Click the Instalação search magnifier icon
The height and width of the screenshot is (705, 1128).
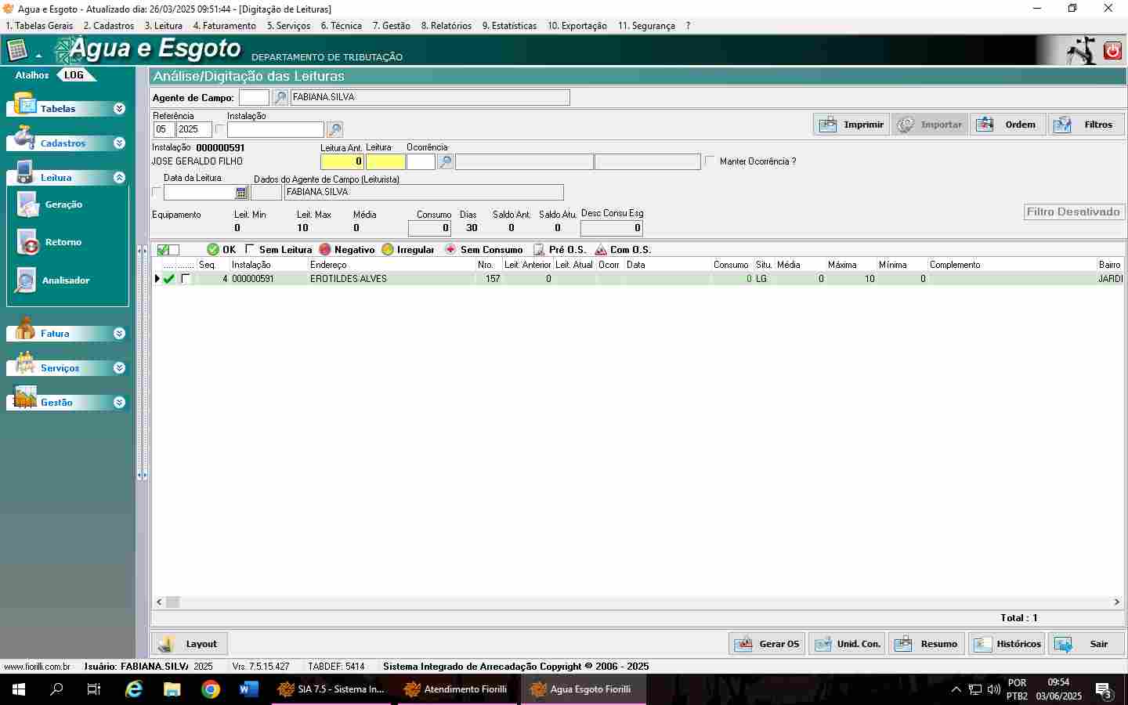pyautogui.click(x=334, y=130)
